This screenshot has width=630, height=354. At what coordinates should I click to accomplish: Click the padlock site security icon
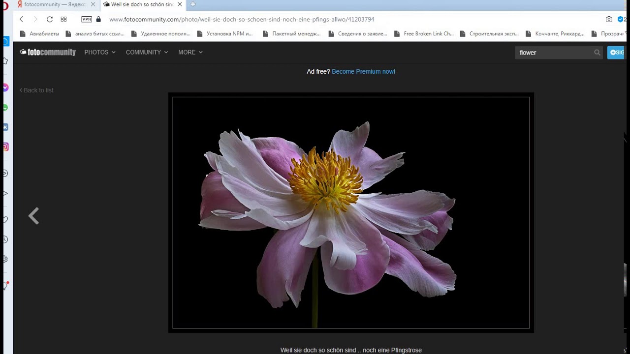pos(98,19)
